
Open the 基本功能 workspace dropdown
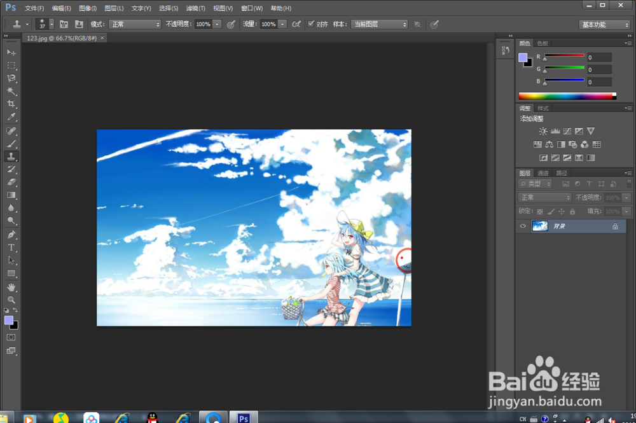604,25
